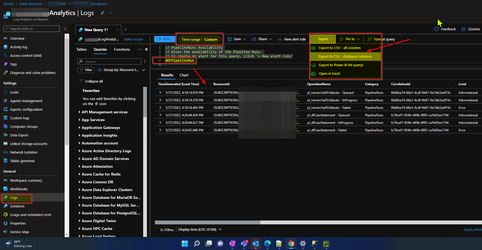This screenshot has width=482, height=250.
Task: Switch to the Results tab
Action: click(167, 75)
